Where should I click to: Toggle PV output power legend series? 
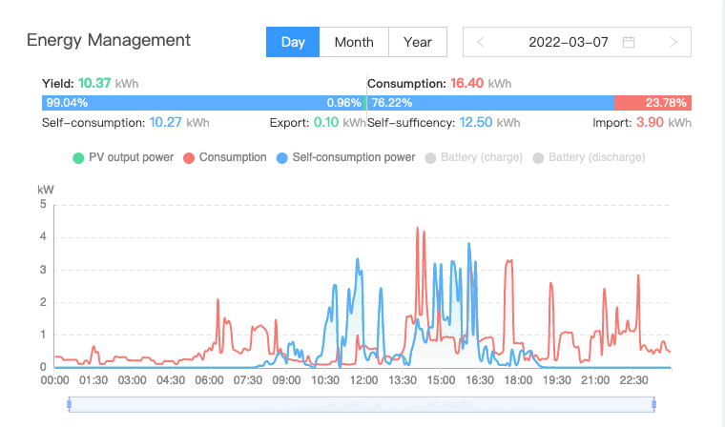point(123,157)
